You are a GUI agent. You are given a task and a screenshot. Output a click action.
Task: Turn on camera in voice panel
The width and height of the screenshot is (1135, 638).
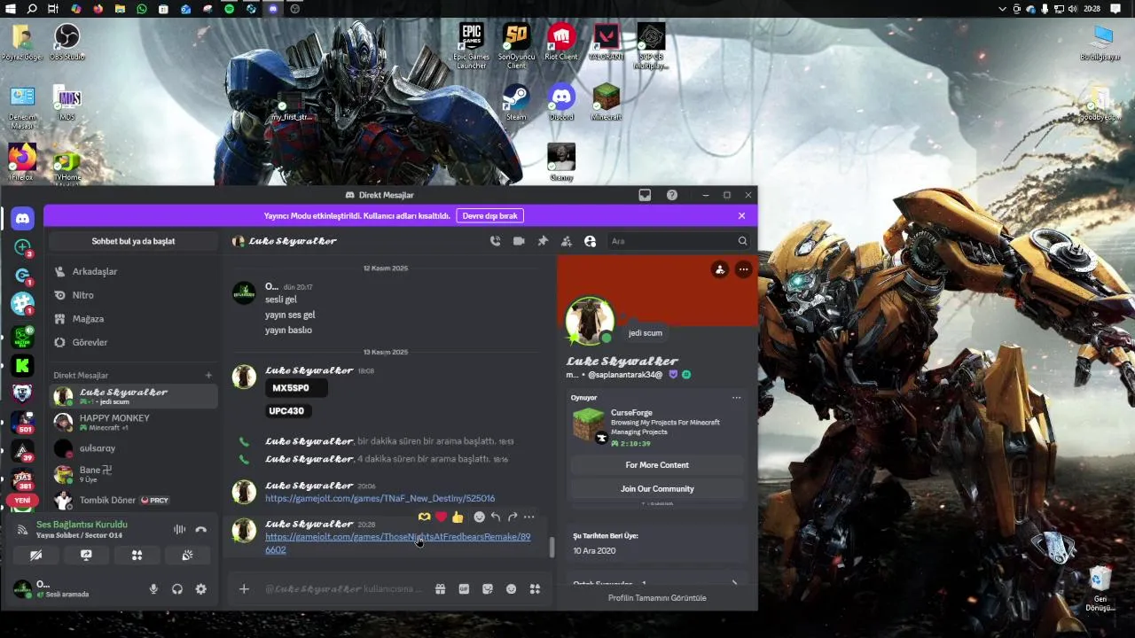(36, 556)
